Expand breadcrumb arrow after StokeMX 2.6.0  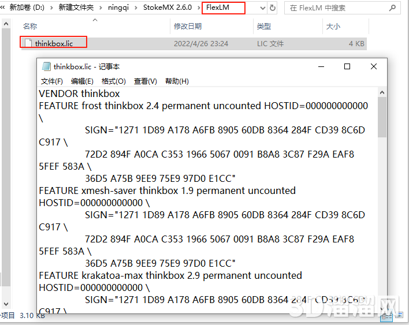click(199, 8)
